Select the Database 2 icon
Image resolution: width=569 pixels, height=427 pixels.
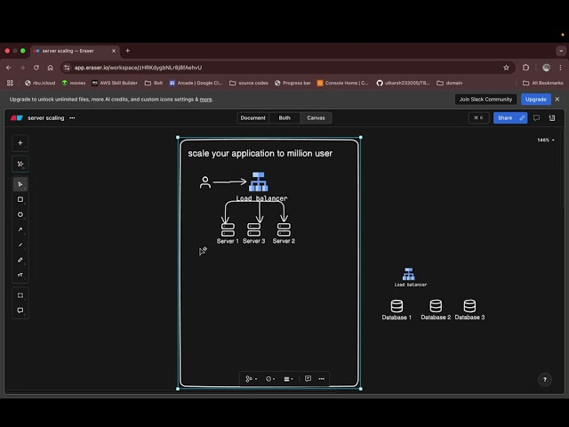click(436, 306)
